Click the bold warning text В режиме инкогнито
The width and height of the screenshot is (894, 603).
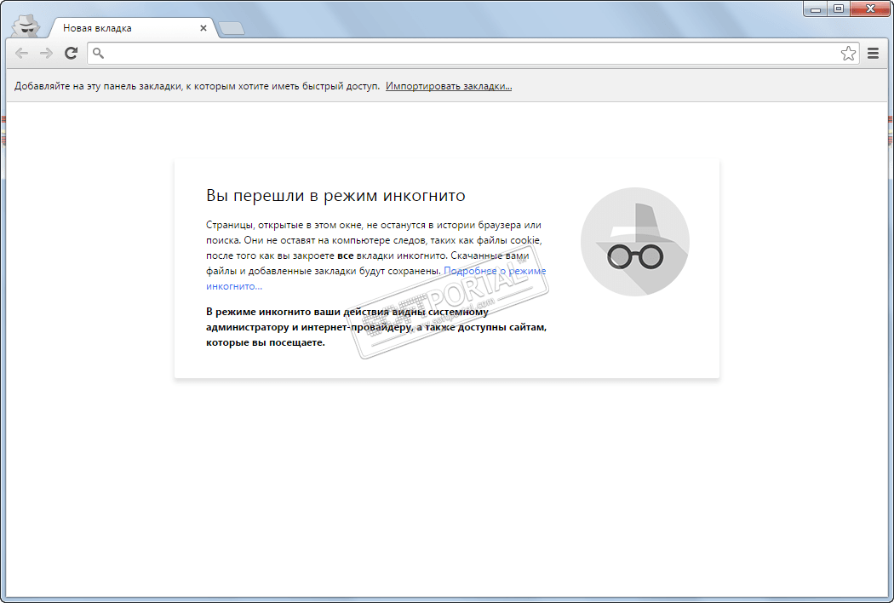click(x=376, y=327)
